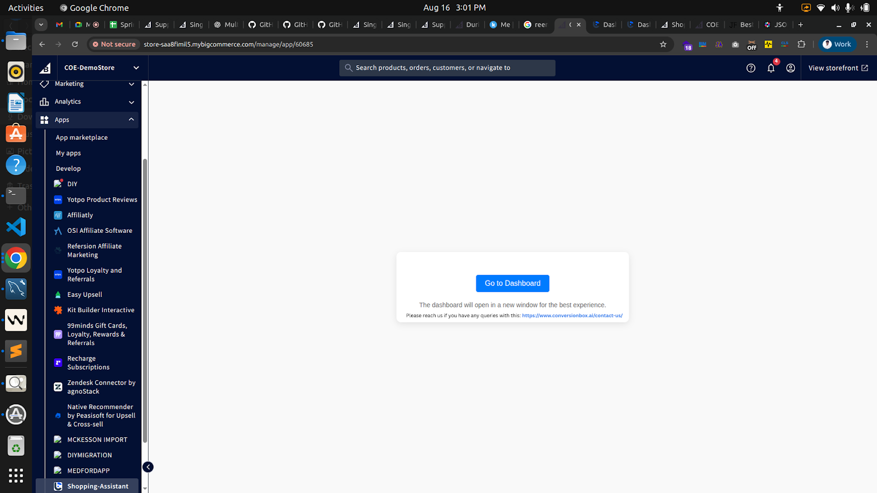Open the help question mark icon
The height and width of the screenshot is (493, 877).
751,68
